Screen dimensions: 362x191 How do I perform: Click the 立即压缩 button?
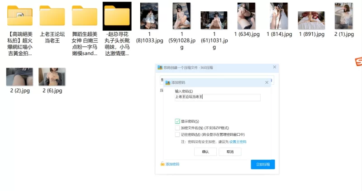tap(263, 164)
